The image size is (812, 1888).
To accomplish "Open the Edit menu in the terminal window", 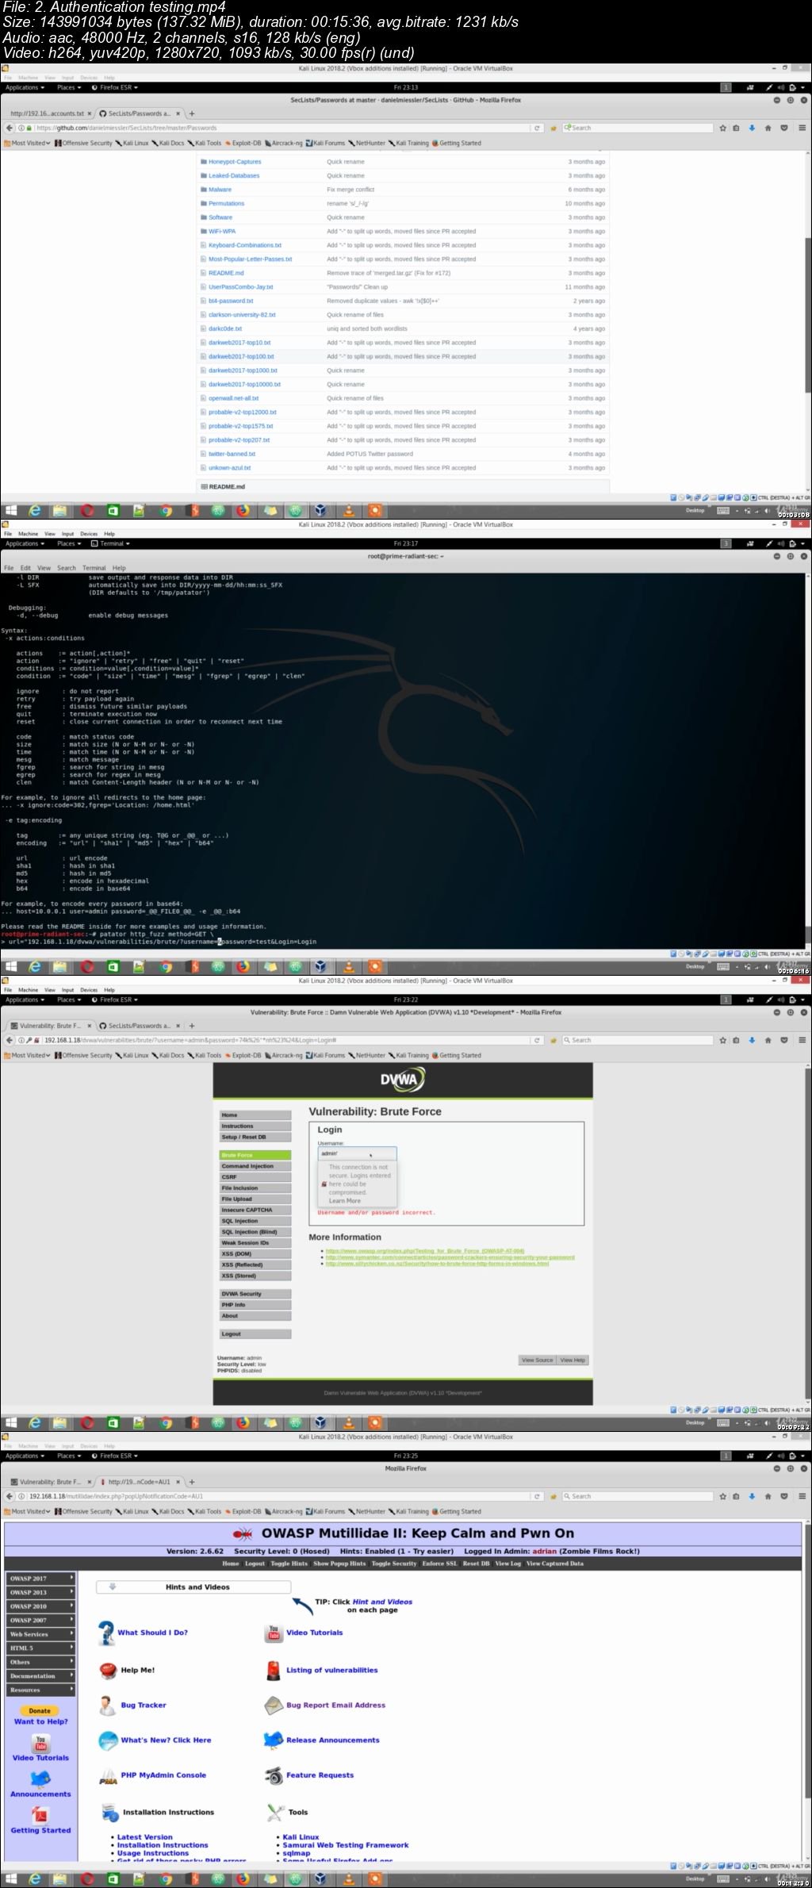I will [x=25, y=568].
